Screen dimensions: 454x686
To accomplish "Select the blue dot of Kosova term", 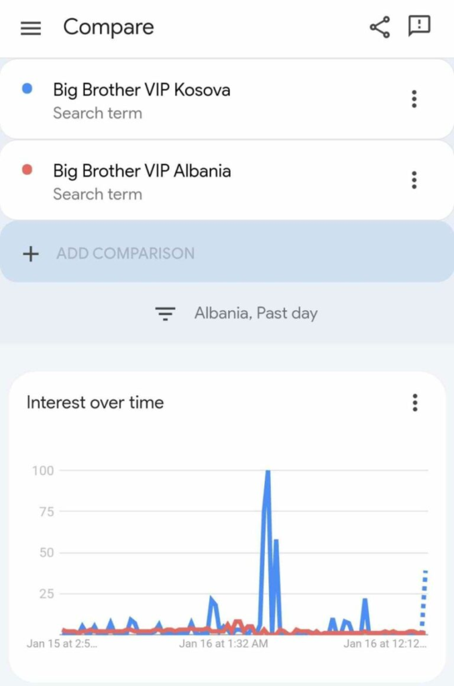I will coord(27,88).
